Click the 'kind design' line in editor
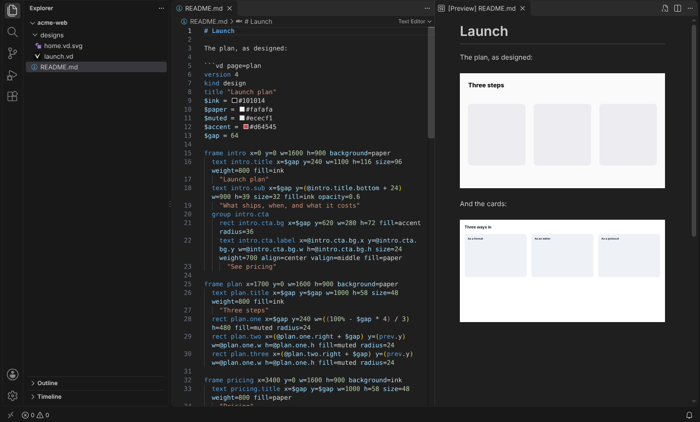Viewport: 700px width, 422px height. pos(225,83)
